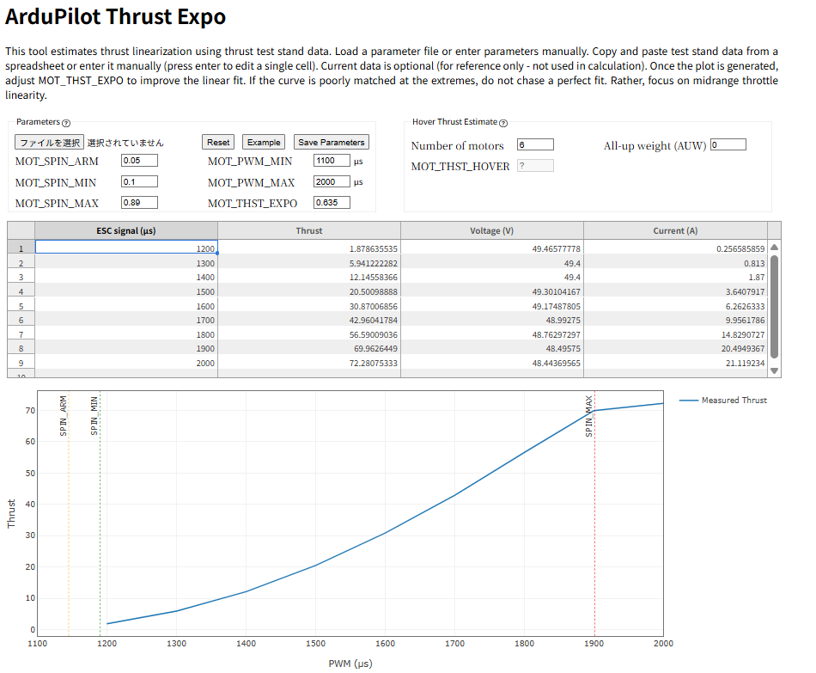Click the PWM (µs) axis title
This screenshot has width=816, height=673.
tap(350, 663)
